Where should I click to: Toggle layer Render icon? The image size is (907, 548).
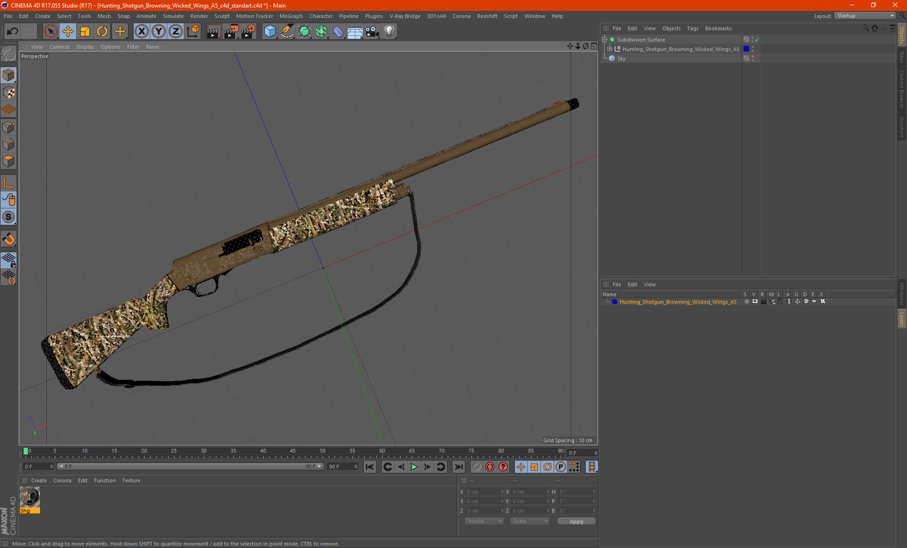(x=763, y=301)
